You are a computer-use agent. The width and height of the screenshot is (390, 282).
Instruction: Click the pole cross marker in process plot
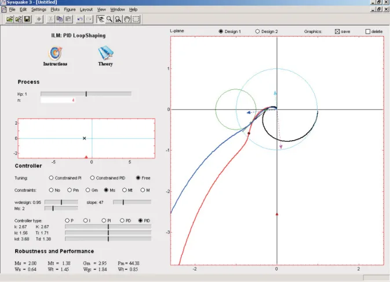[x=85, y=138]
